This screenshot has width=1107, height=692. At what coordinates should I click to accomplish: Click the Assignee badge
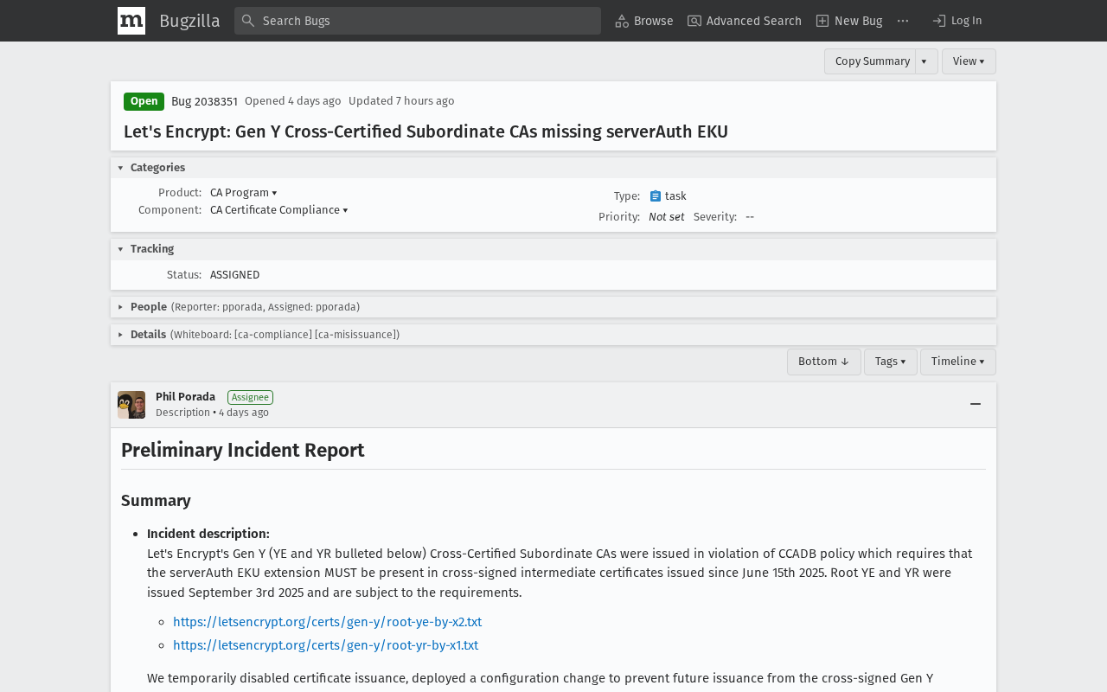point(250,397)
